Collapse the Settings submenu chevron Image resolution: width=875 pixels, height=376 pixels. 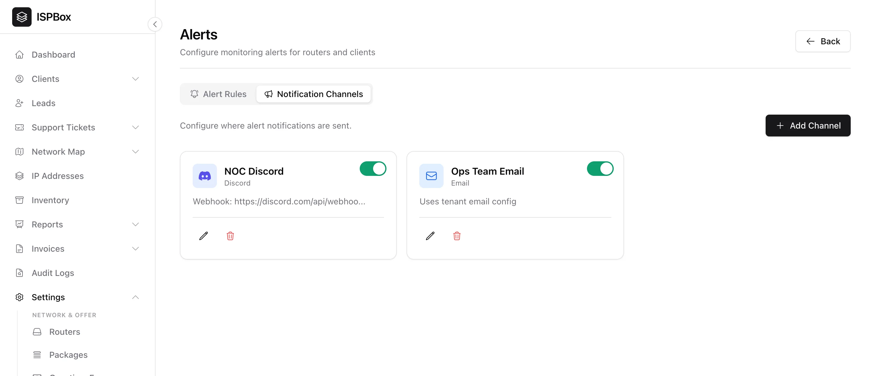[136, 297]
